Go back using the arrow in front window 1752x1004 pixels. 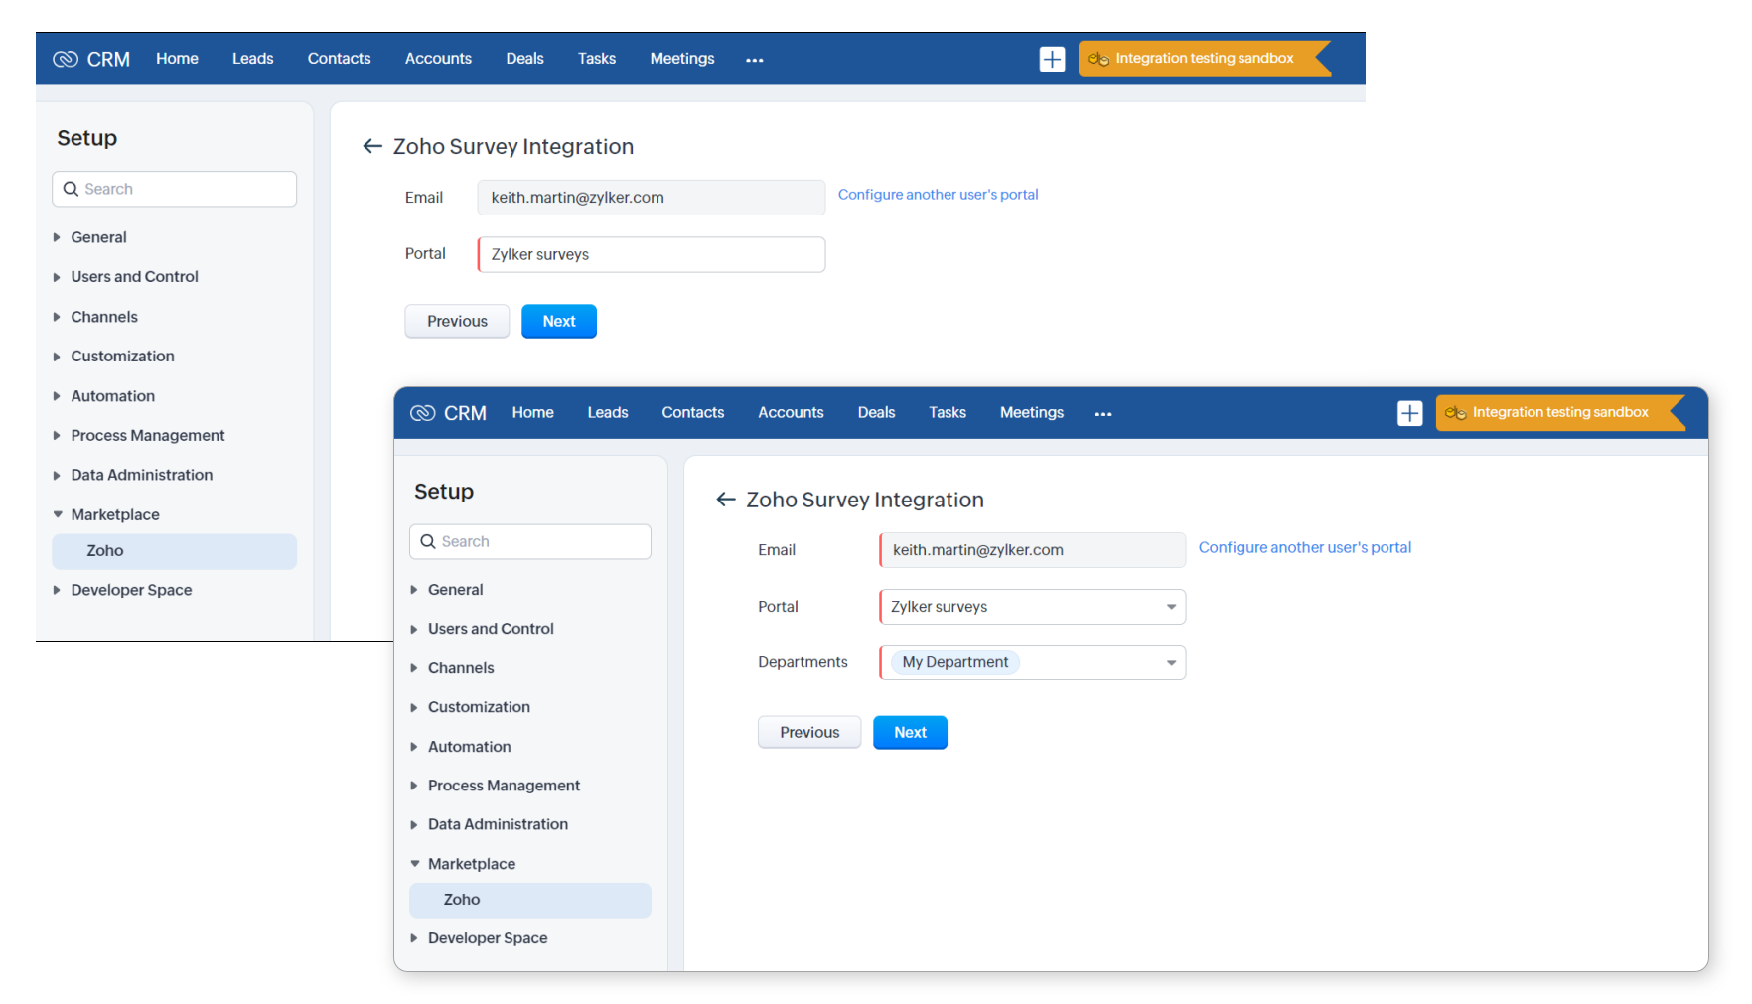tap(726, 500)
